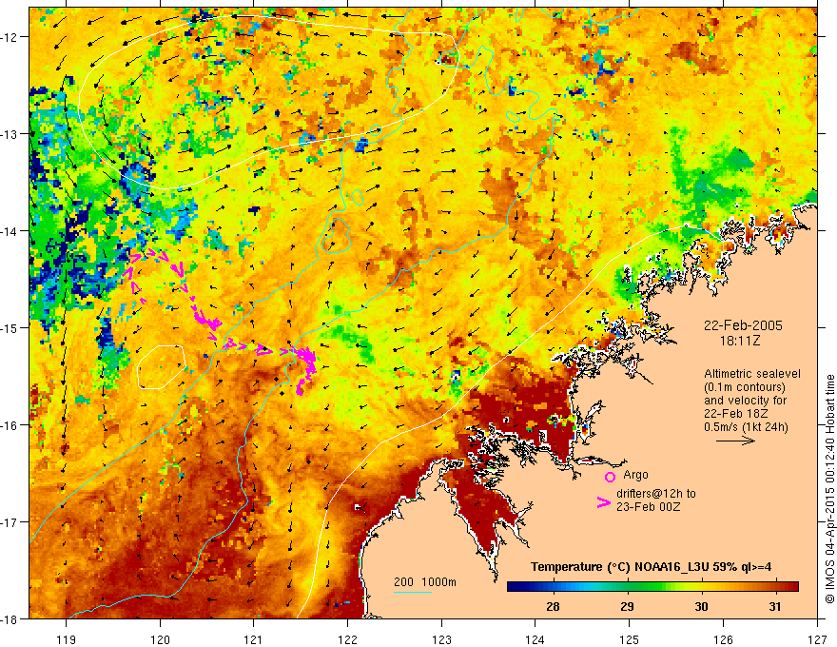
Task: Click the '(0.1m contours)' text
Action: (x=745, y=387)
